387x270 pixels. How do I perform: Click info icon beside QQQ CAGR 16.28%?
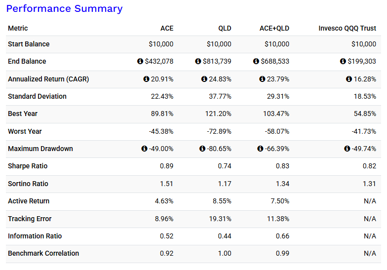(348, 79)
